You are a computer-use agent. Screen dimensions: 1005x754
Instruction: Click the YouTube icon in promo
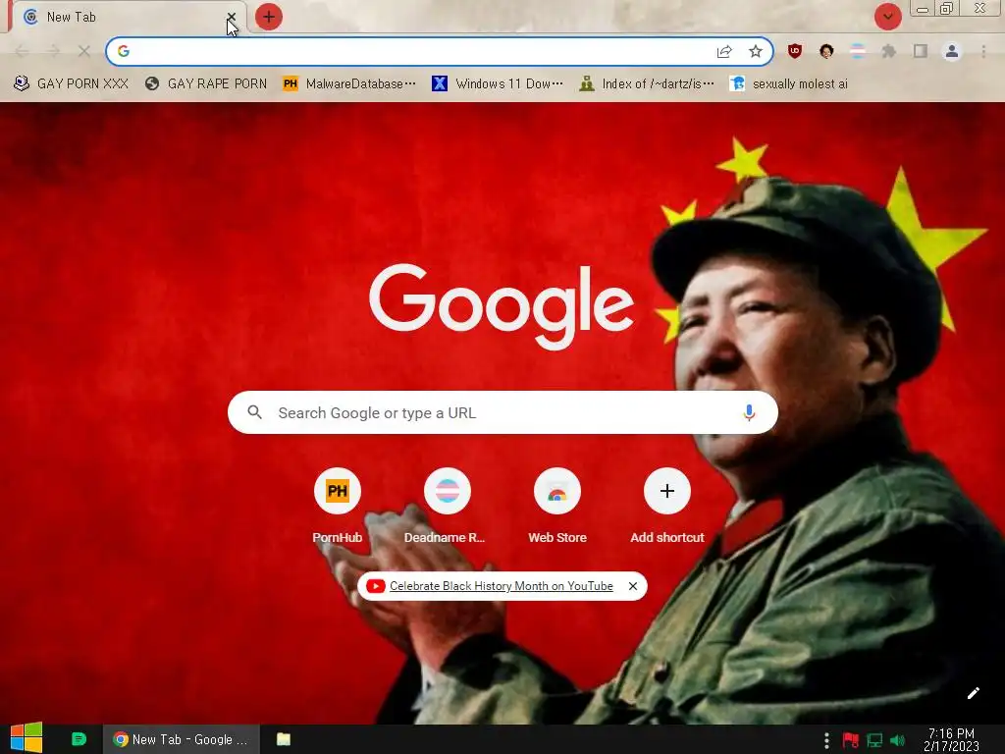[376, 586]
